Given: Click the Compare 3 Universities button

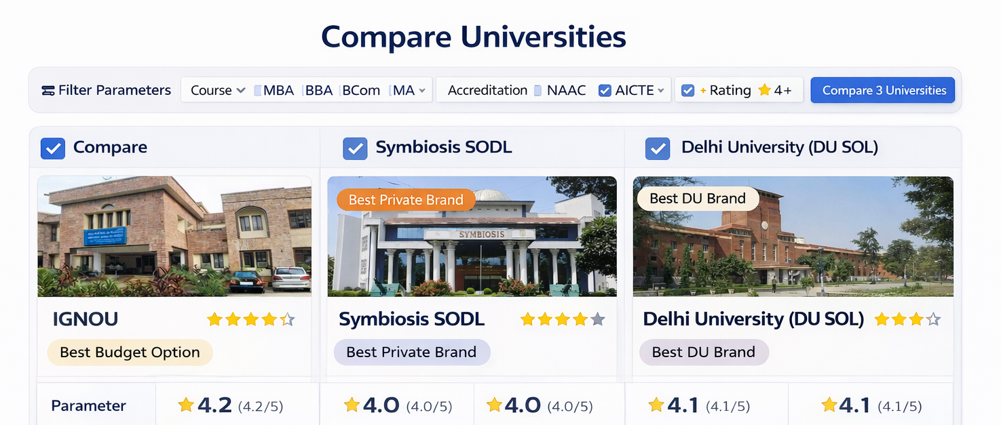Looking at the screenshot, I should [x=883, y=90].
